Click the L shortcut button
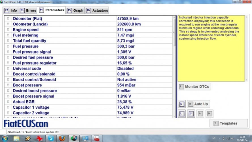252x142 pixels. point(181,114)
